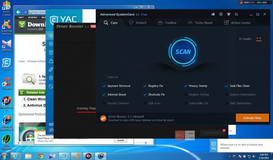Click the Chrome icon in the taskbar

[x=40, y=156]
